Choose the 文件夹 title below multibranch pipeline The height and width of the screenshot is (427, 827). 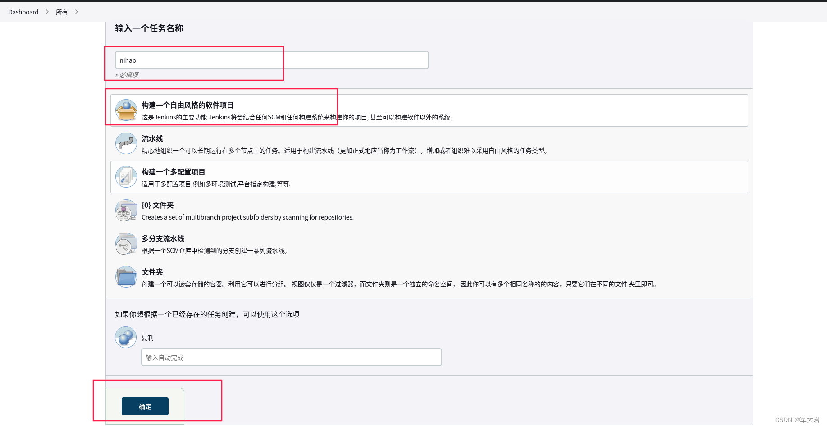coord(152,272)
